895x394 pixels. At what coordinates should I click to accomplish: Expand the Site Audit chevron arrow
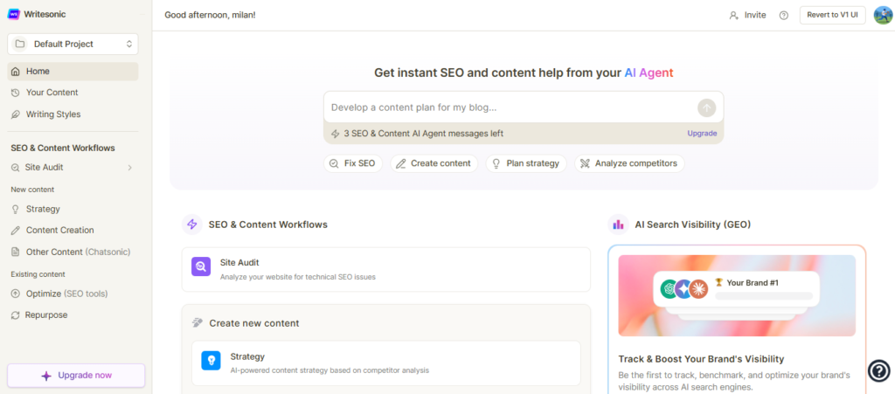tap(129, 168)
